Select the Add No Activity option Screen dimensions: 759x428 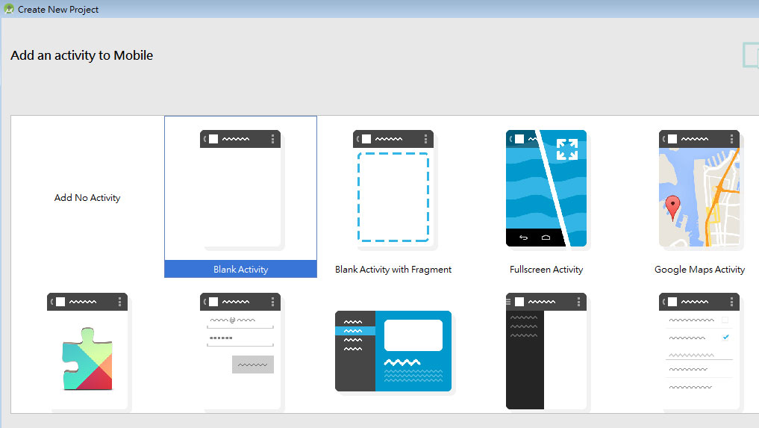point(87,198)
